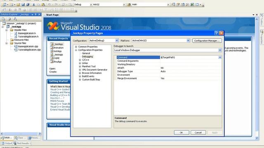Expand the Build Events node
The height and width of the screenshot is (148, 264).
(x=80, y=76)
